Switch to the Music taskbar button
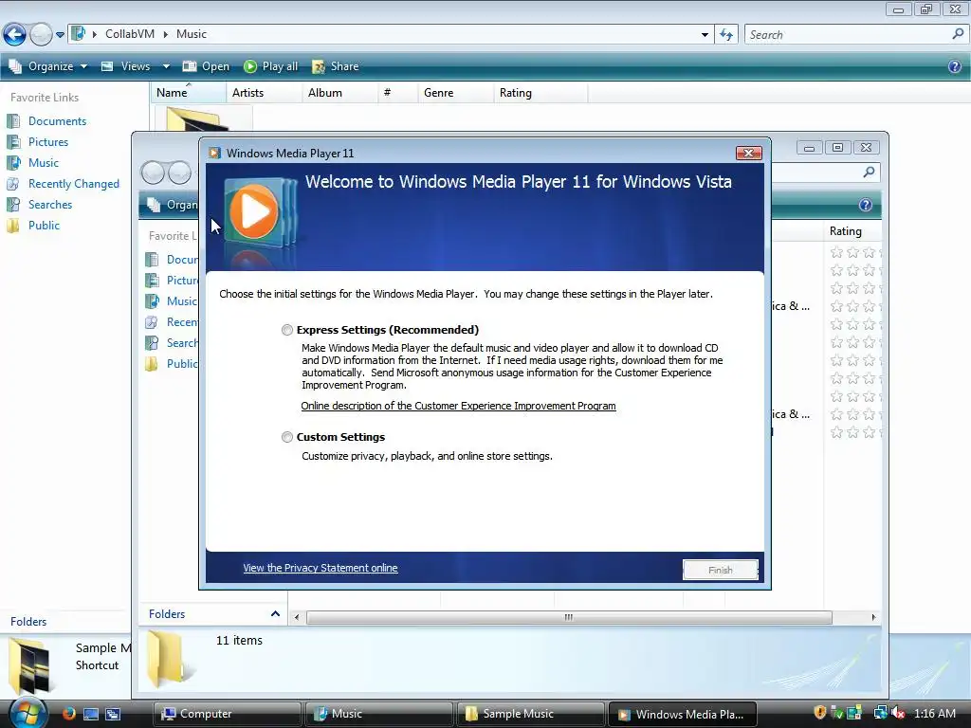 point(378,714)
